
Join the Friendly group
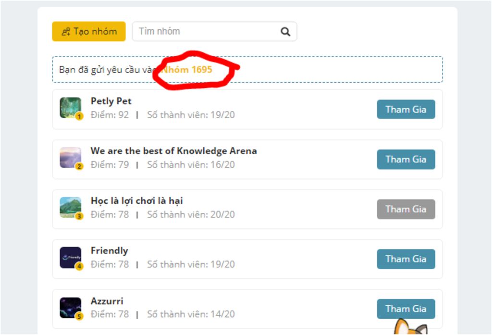(406, 259)
